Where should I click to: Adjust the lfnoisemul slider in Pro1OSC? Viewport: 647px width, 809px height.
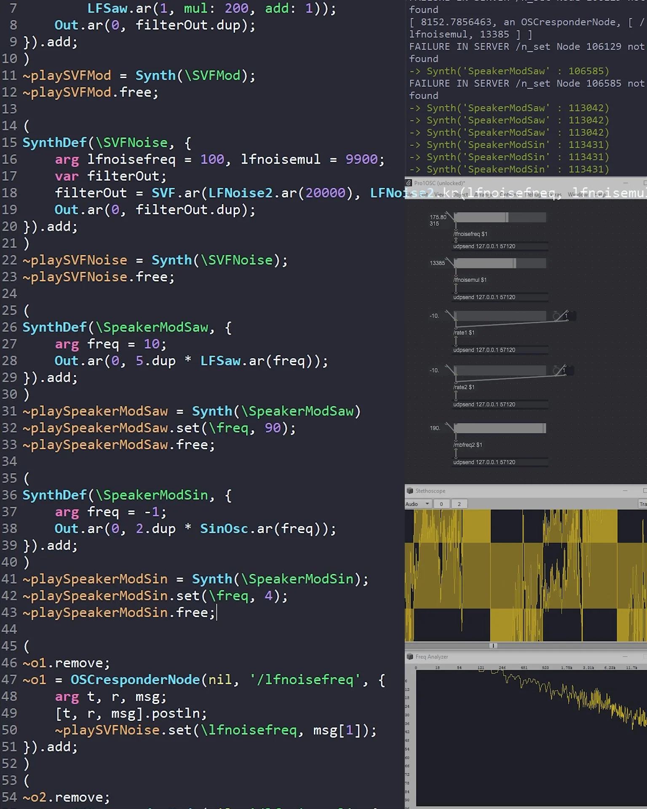click(500, 263)
